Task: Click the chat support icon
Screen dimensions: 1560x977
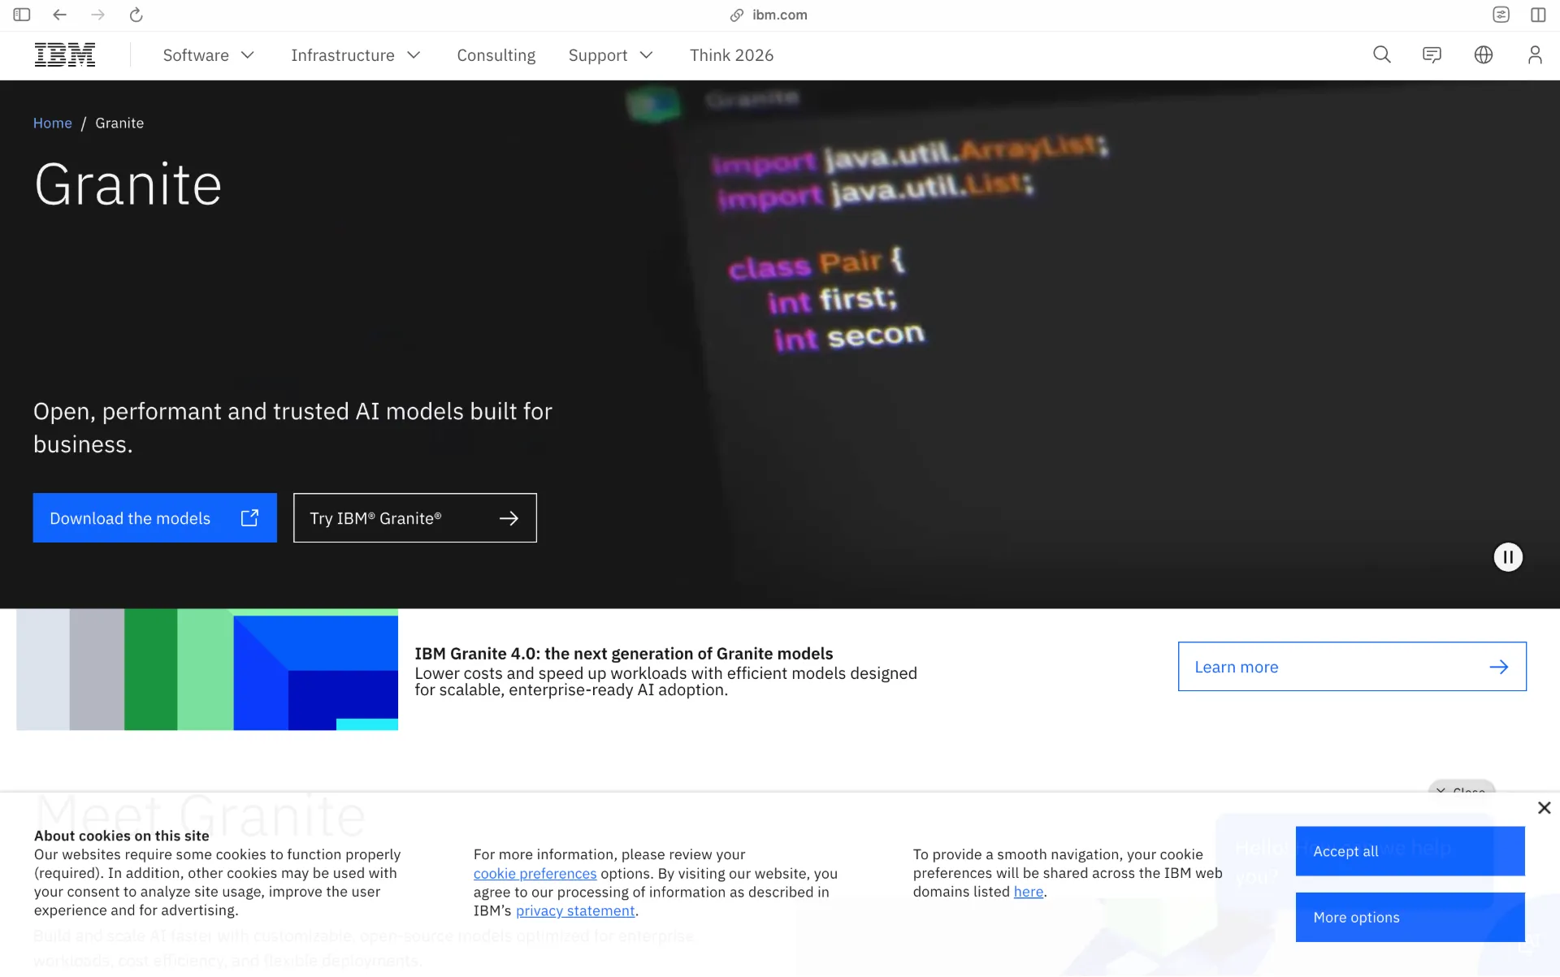Action: click(x=1432, y=54)
